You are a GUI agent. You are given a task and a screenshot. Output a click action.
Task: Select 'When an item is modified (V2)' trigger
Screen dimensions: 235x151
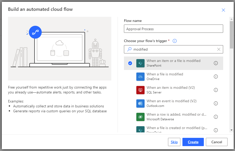point(173,90)
